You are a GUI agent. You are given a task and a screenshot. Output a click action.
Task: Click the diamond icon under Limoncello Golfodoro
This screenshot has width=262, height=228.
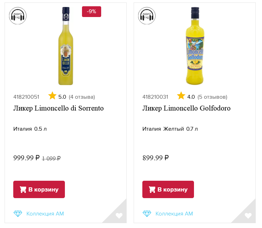[147, 214]
